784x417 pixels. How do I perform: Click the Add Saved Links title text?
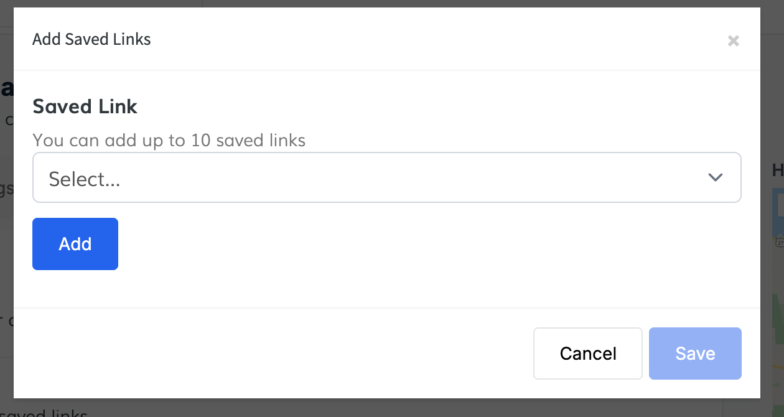coord(91,39)
